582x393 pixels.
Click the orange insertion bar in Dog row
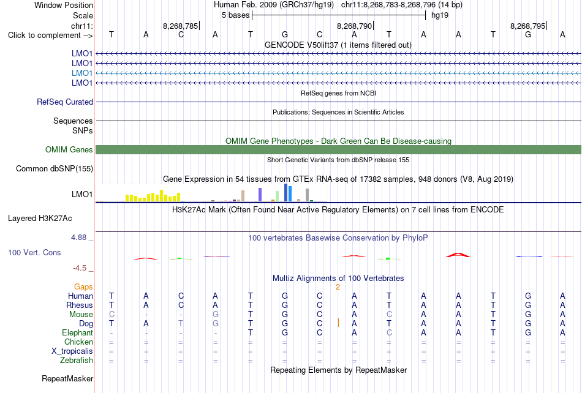pyautogui.click(x=338, y=323)
